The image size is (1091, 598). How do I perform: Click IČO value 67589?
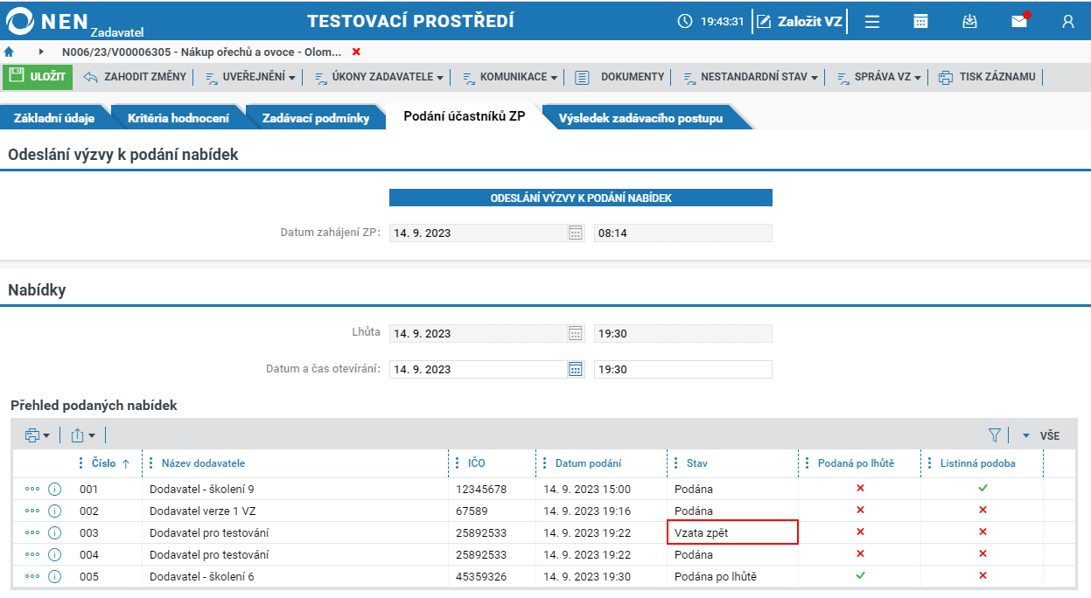point(471,511)
